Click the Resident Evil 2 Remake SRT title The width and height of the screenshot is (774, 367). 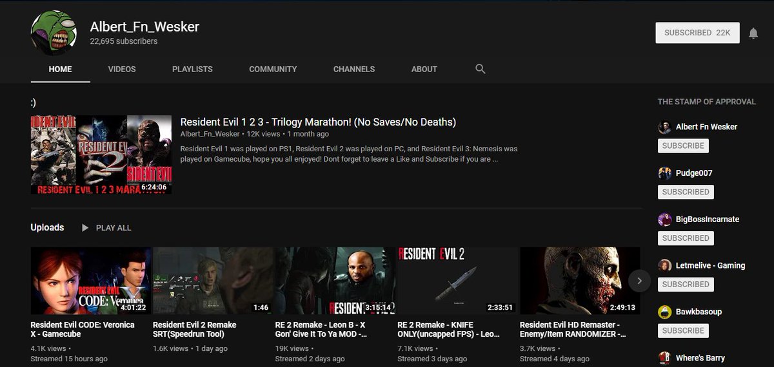pos(195,330)
